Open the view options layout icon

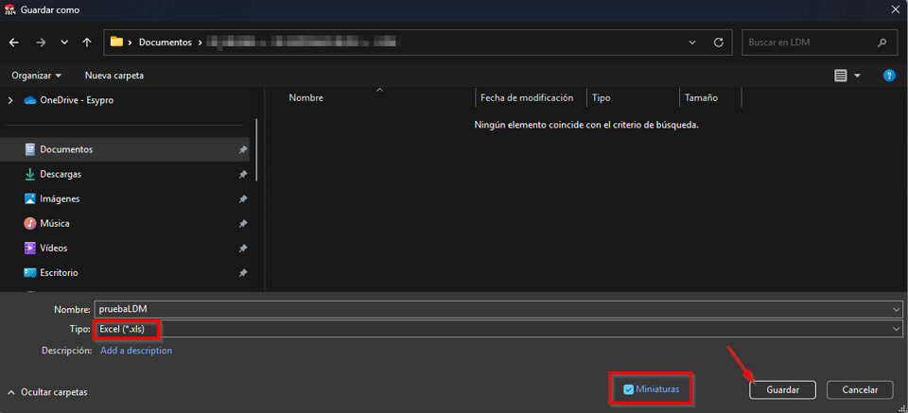point(841,76)
